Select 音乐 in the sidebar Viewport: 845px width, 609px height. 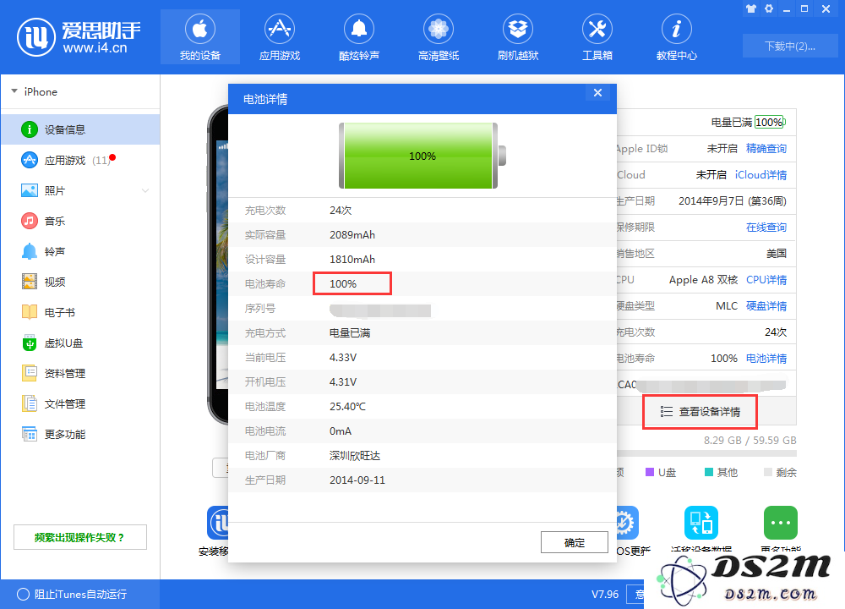coord(80,221)
